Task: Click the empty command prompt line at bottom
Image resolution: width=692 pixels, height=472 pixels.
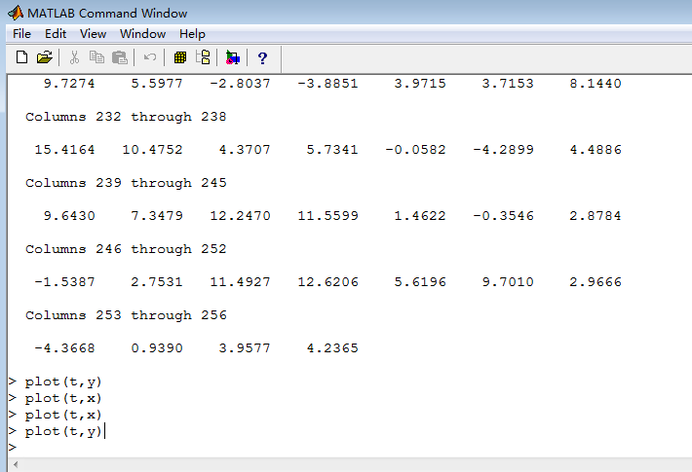Action: (x=13, y=448)
